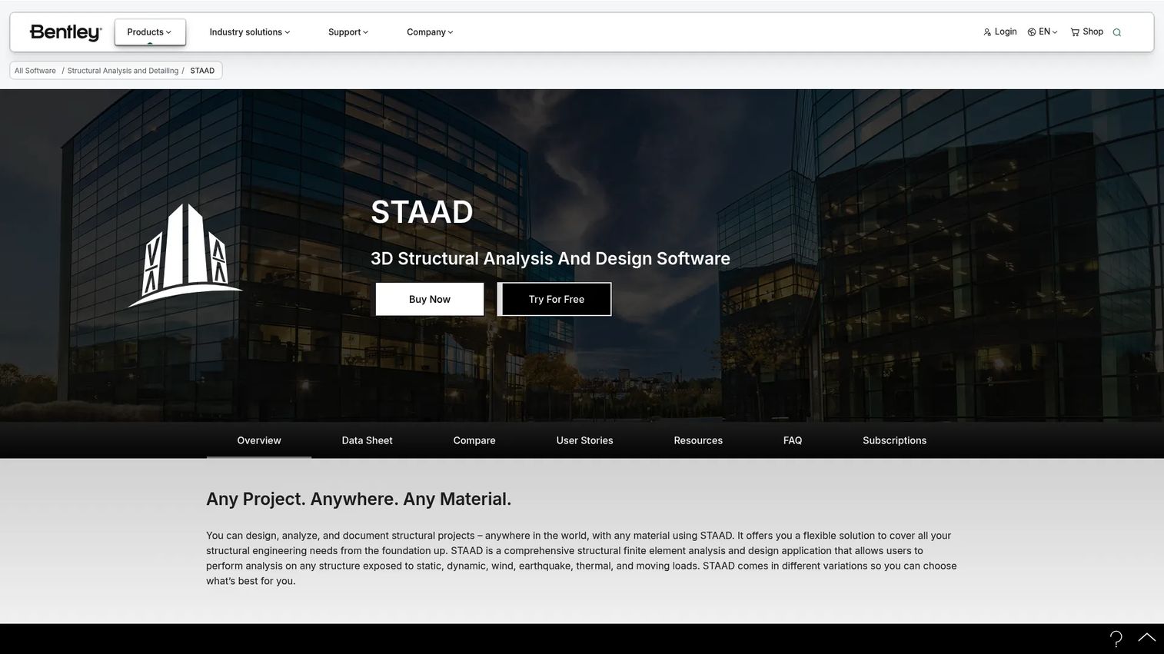Image resolution: width=1164 pixels, height=654 pixels.
Task: Click the Bentley logo
Action: (65, 32)
